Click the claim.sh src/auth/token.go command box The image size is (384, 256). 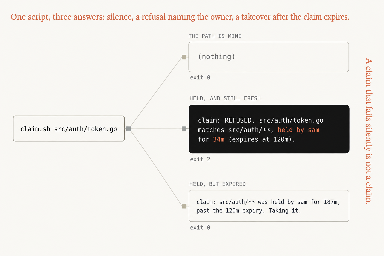pyautogui.click(x=69, y=129)
